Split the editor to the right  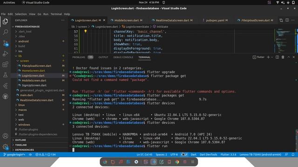pos(287,20)
